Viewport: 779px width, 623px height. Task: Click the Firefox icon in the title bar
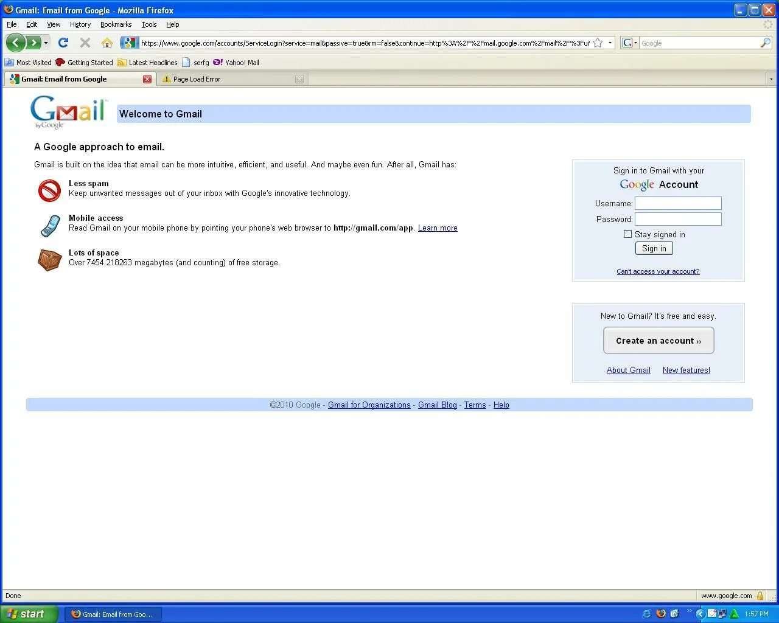8,10
